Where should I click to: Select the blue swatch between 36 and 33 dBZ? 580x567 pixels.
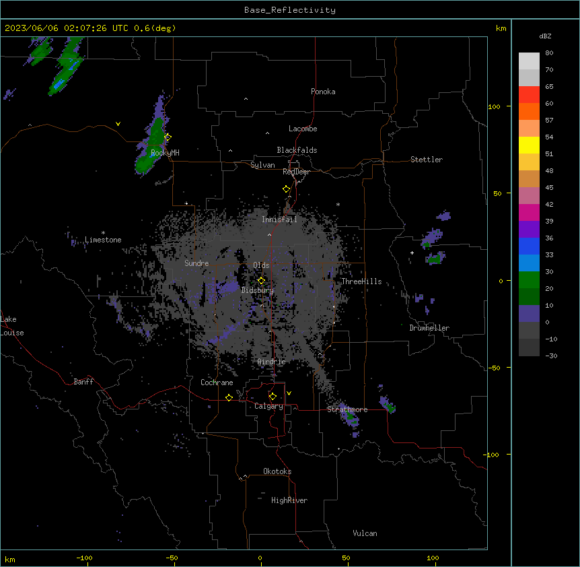point(529,246)
